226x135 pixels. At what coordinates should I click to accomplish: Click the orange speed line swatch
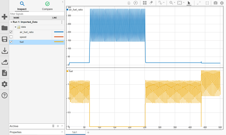point(59,37)
